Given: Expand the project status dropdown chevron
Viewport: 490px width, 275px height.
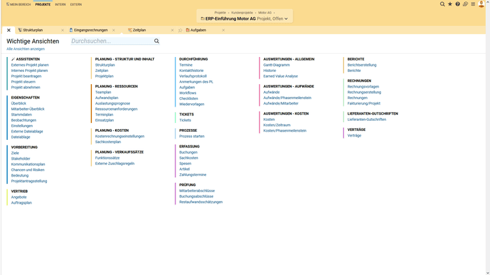Looking at the screenshot, I should tap(287, 19).
